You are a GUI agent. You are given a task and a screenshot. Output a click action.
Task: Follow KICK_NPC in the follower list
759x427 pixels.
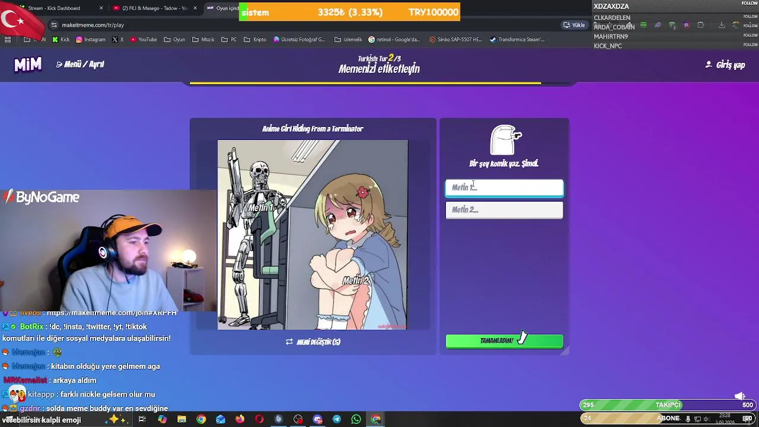click(750, 44)
